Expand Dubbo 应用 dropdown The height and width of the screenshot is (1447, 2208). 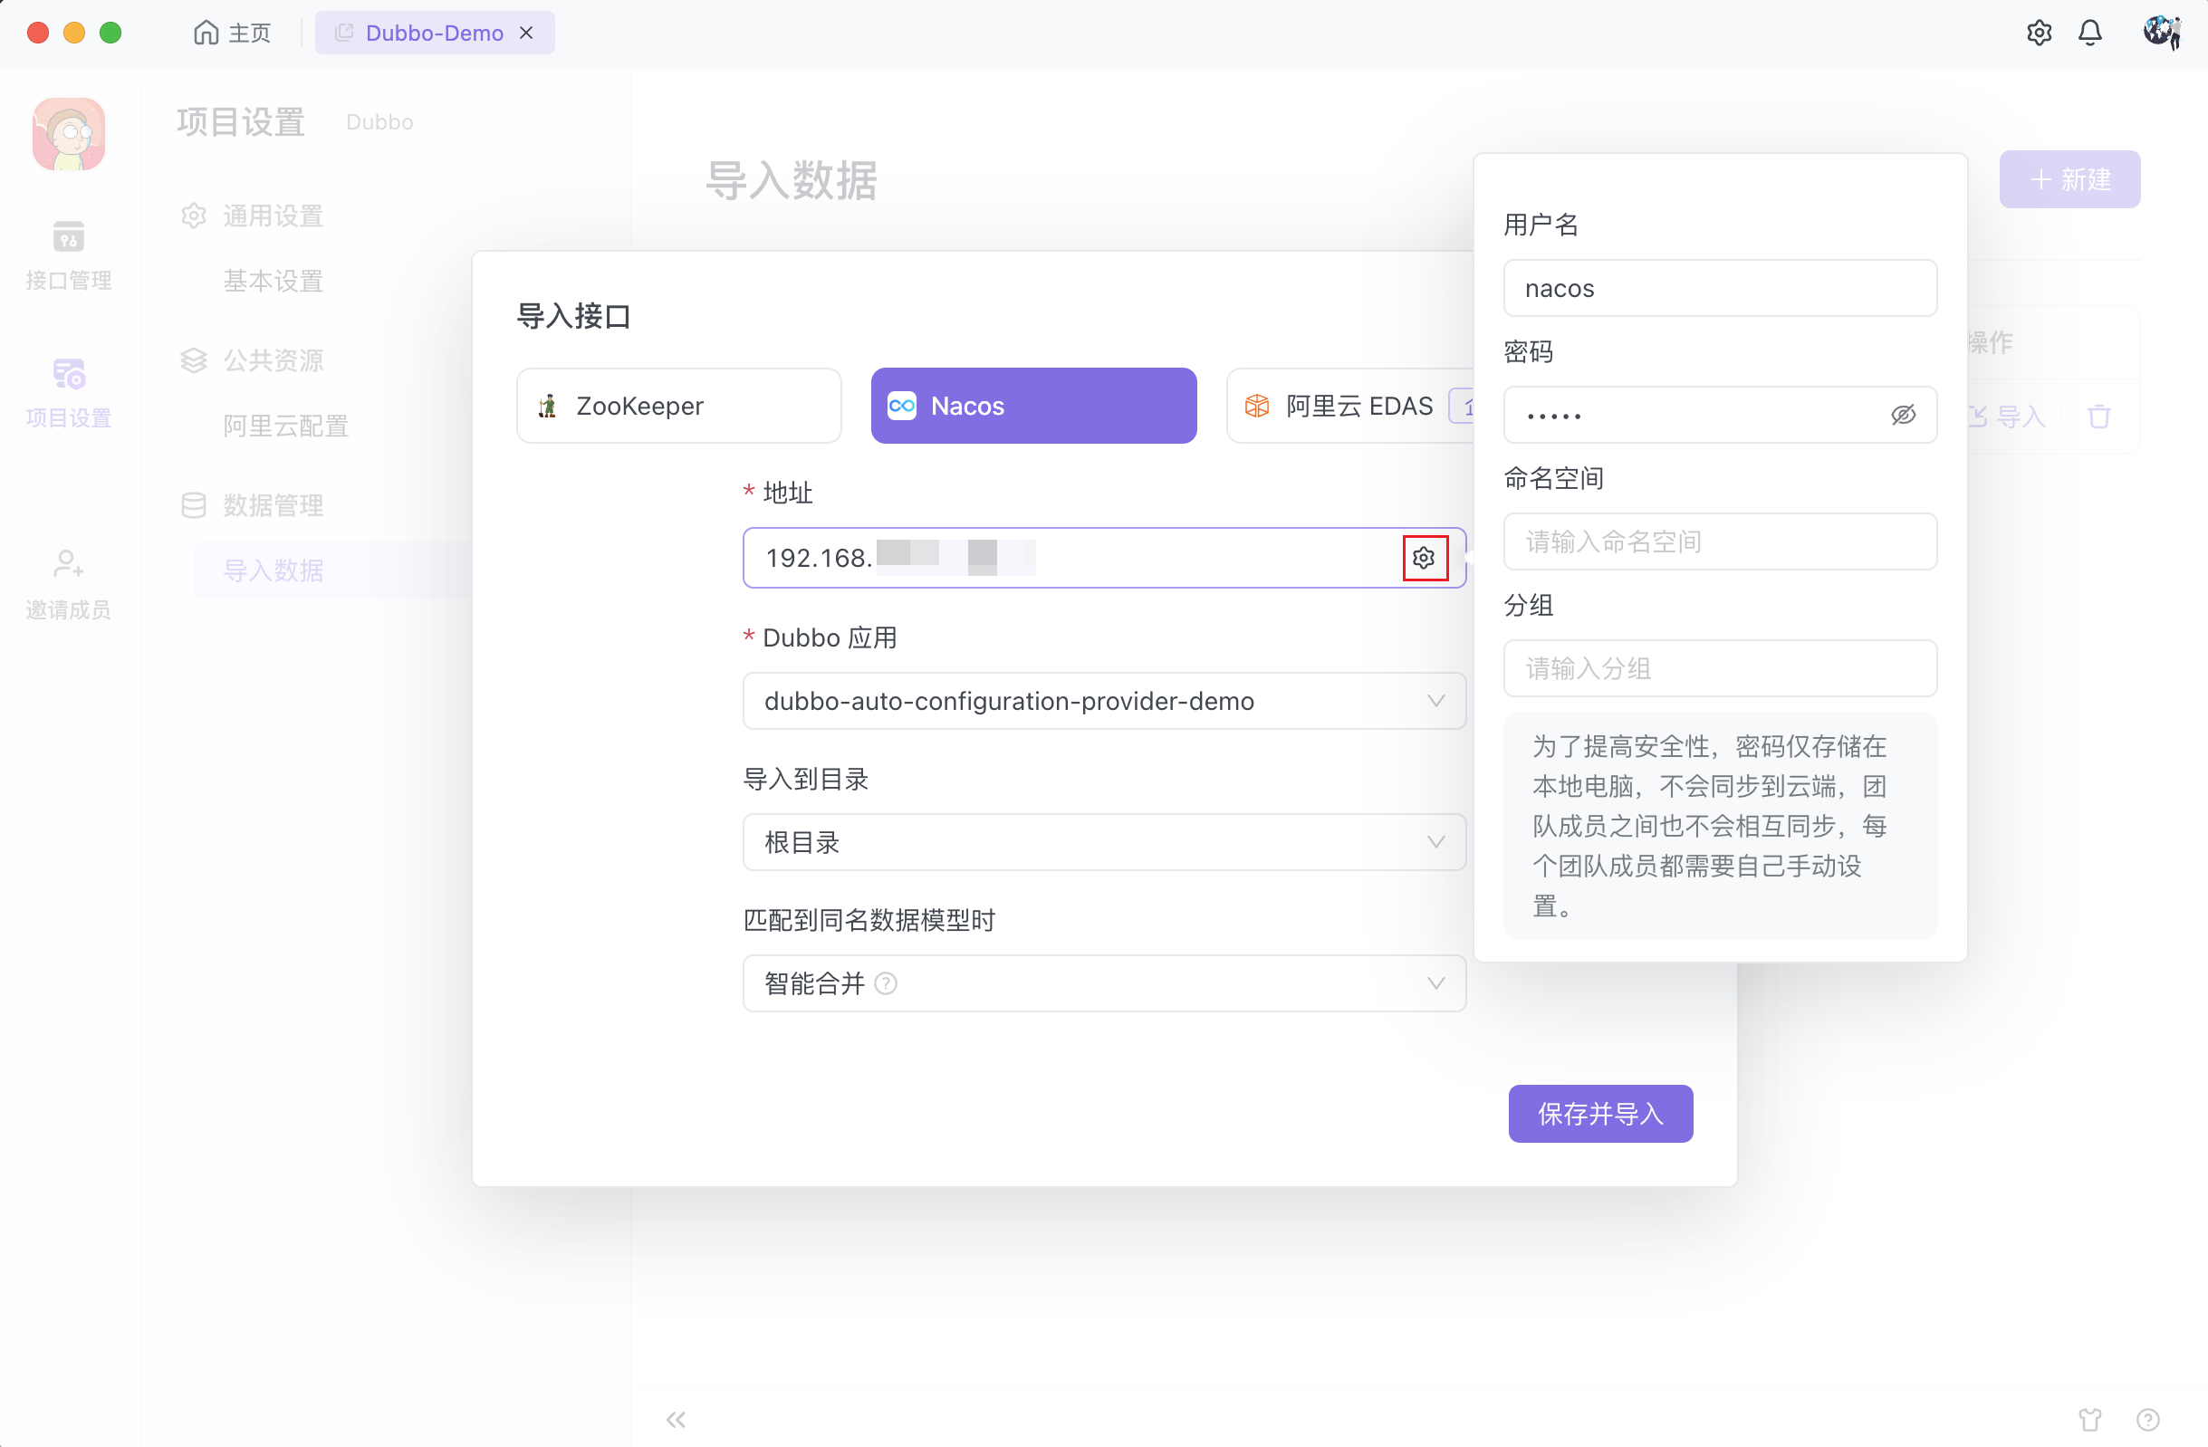point(1104,701)
